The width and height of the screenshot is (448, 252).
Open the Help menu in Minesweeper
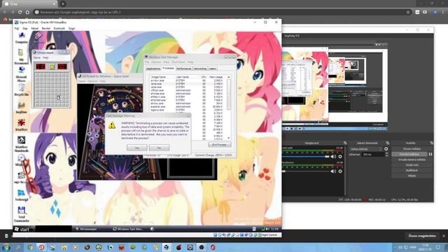pyautogui.click(x=45, y=57)
